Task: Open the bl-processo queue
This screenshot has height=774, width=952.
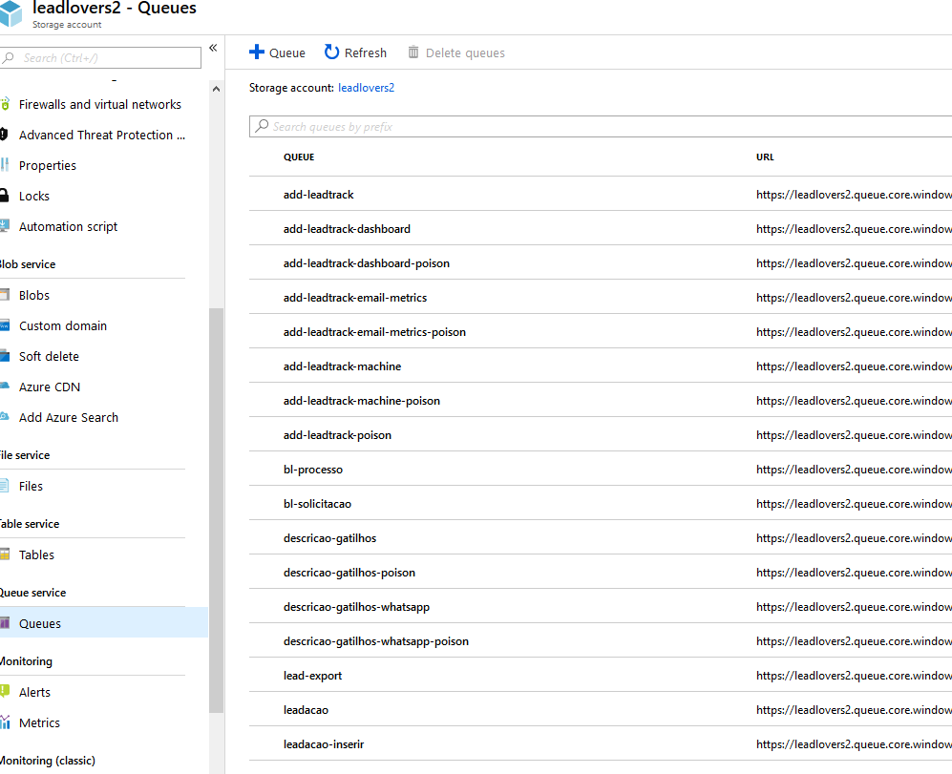Action: click(x=312, y=470)
